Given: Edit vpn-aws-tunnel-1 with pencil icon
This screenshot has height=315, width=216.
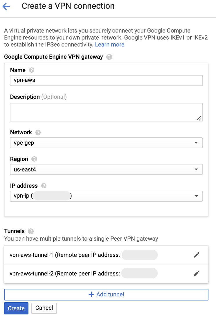Looking at the screenshot, I should (197, 255).
